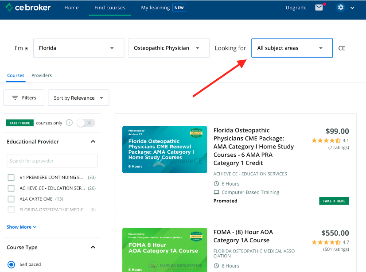
Task: Click the green TAKE IT HERE filter badge
Action: tap(20, 123)
